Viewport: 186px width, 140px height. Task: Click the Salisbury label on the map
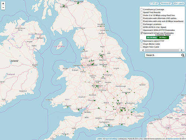coord(99,118)
